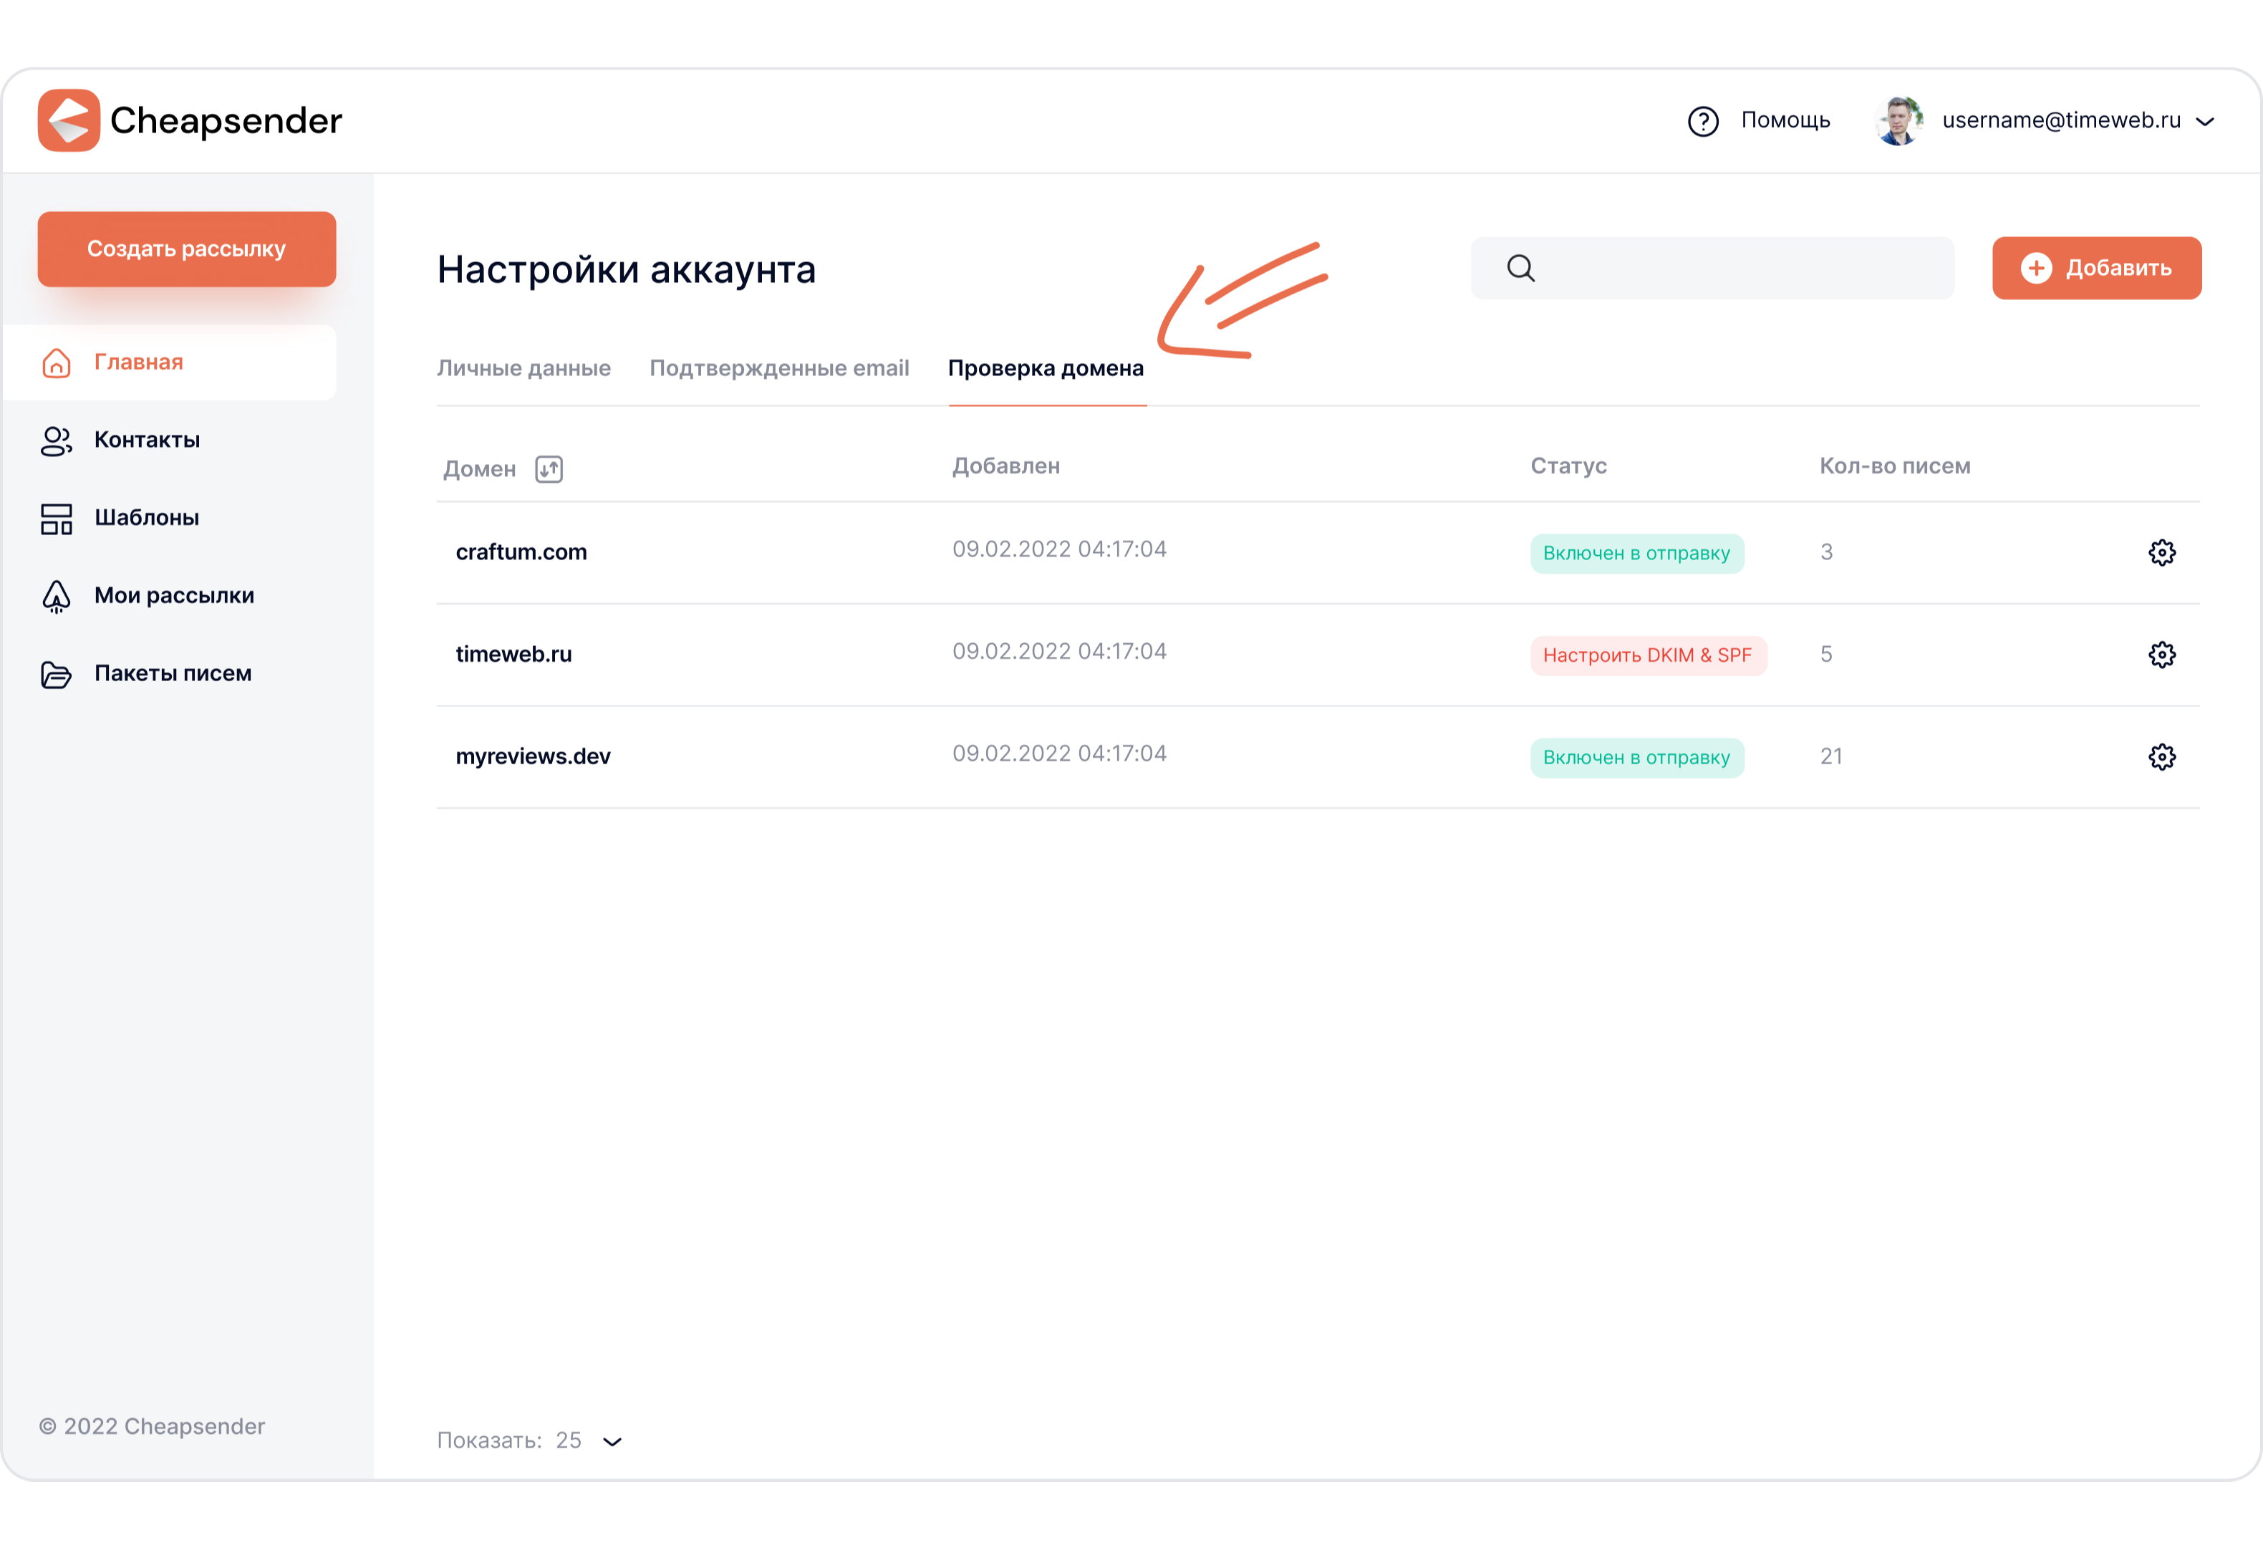Open timeweb.ru domain row

[x=1318, y=655]
